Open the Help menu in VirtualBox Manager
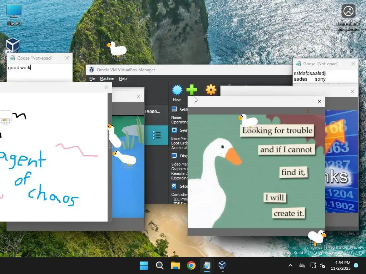Image resolution: width=366 pixels, height=274 pixels. point(123,78)
